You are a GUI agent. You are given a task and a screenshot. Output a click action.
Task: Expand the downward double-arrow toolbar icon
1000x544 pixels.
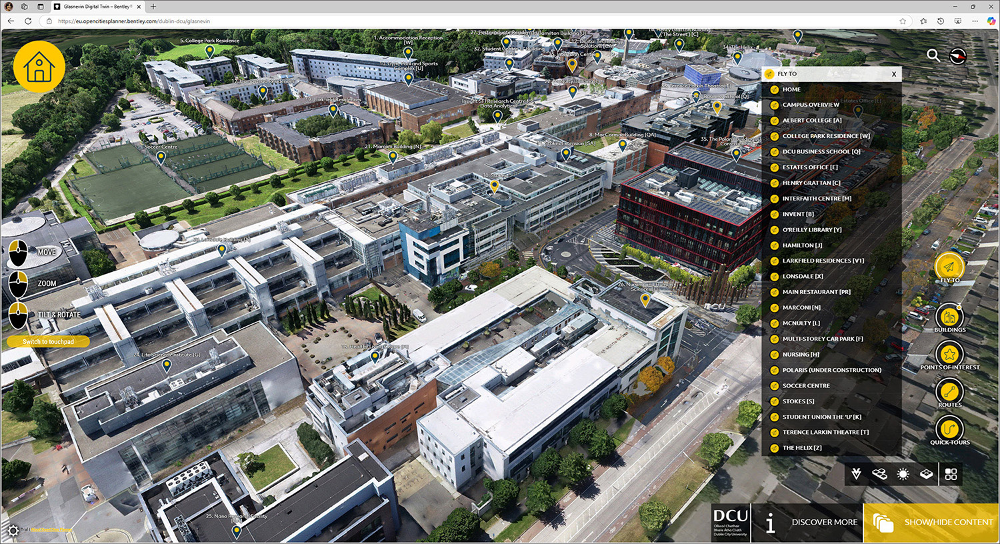coord(856,474)
